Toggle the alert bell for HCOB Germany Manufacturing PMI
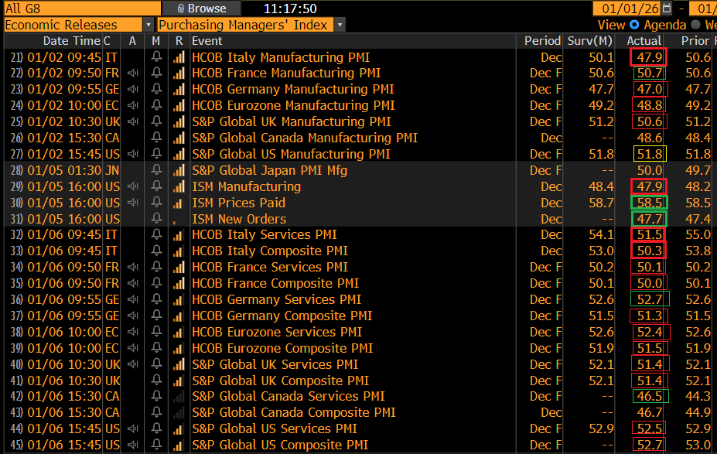The image size is (717, 454). click(157, 90)
